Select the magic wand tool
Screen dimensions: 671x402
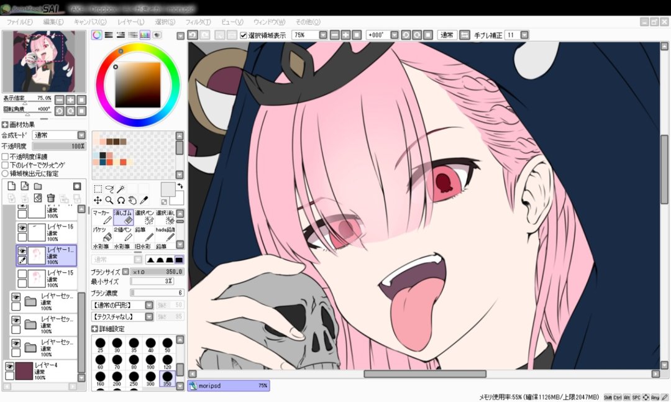121,189
